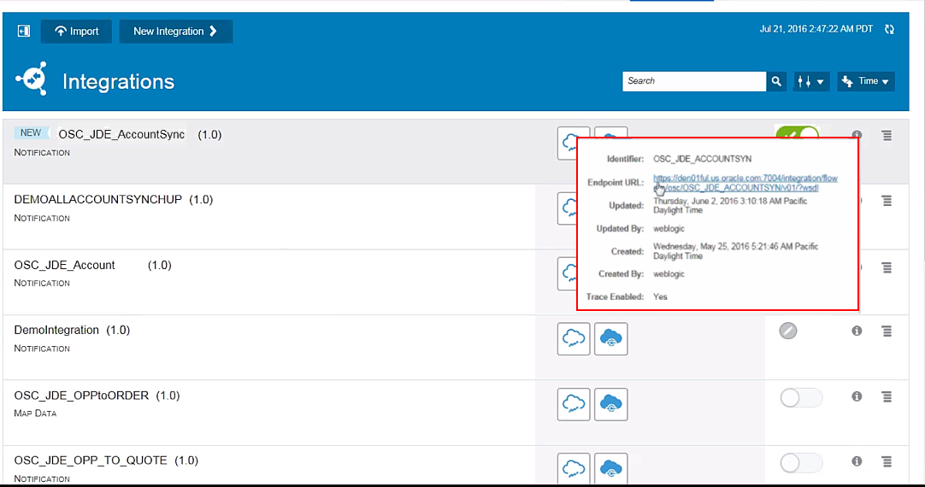The width and height of the screenshot is (925, 487).
Task: Open the New Integration wizard
Action: 176,32
